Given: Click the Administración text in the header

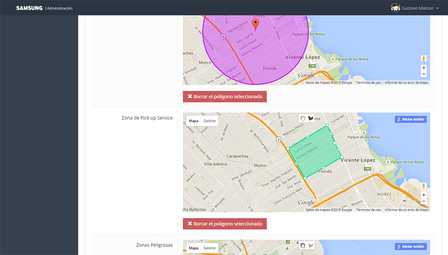Looking at the screenshot, I should tap(59, 8).
